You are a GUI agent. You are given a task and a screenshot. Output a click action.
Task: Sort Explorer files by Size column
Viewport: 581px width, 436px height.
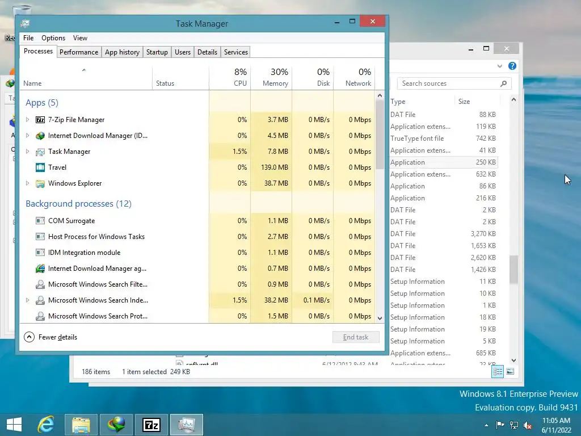click(x=477, y=101)
